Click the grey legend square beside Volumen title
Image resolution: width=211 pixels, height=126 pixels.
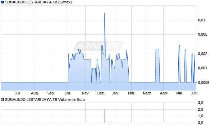point(2,100)
